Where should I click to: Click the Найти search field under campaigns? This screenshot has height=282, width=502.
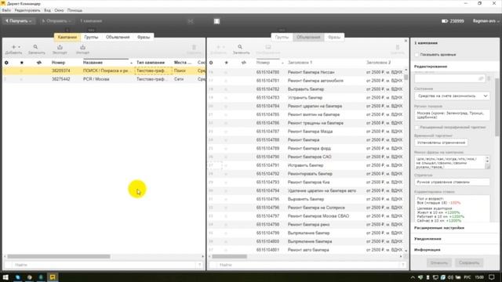pos(104,265)
